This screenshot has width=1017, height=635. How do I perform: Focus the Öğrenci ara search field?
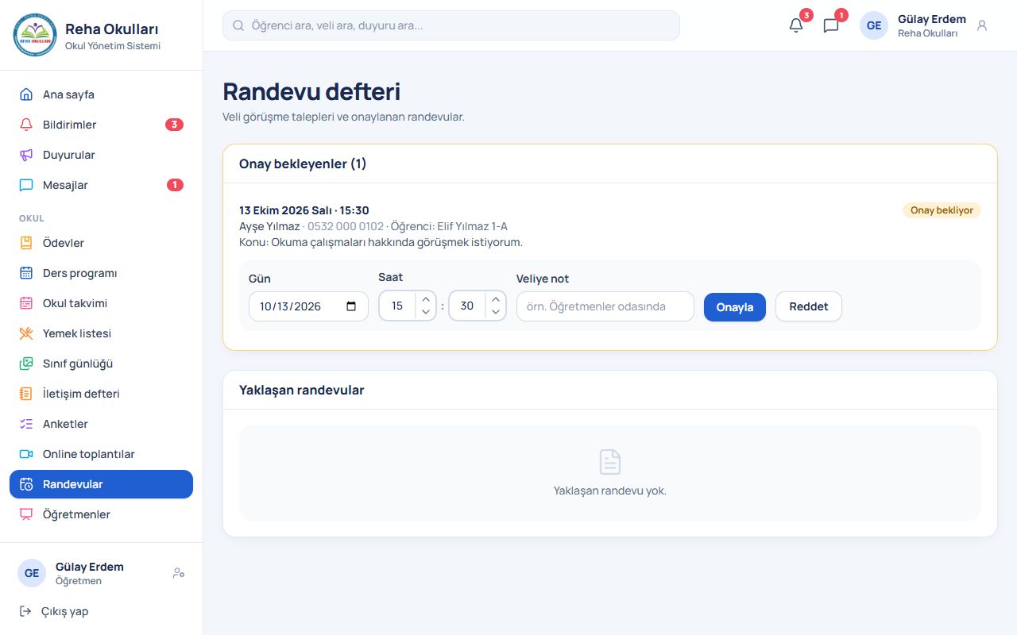[x=451, y=25]
